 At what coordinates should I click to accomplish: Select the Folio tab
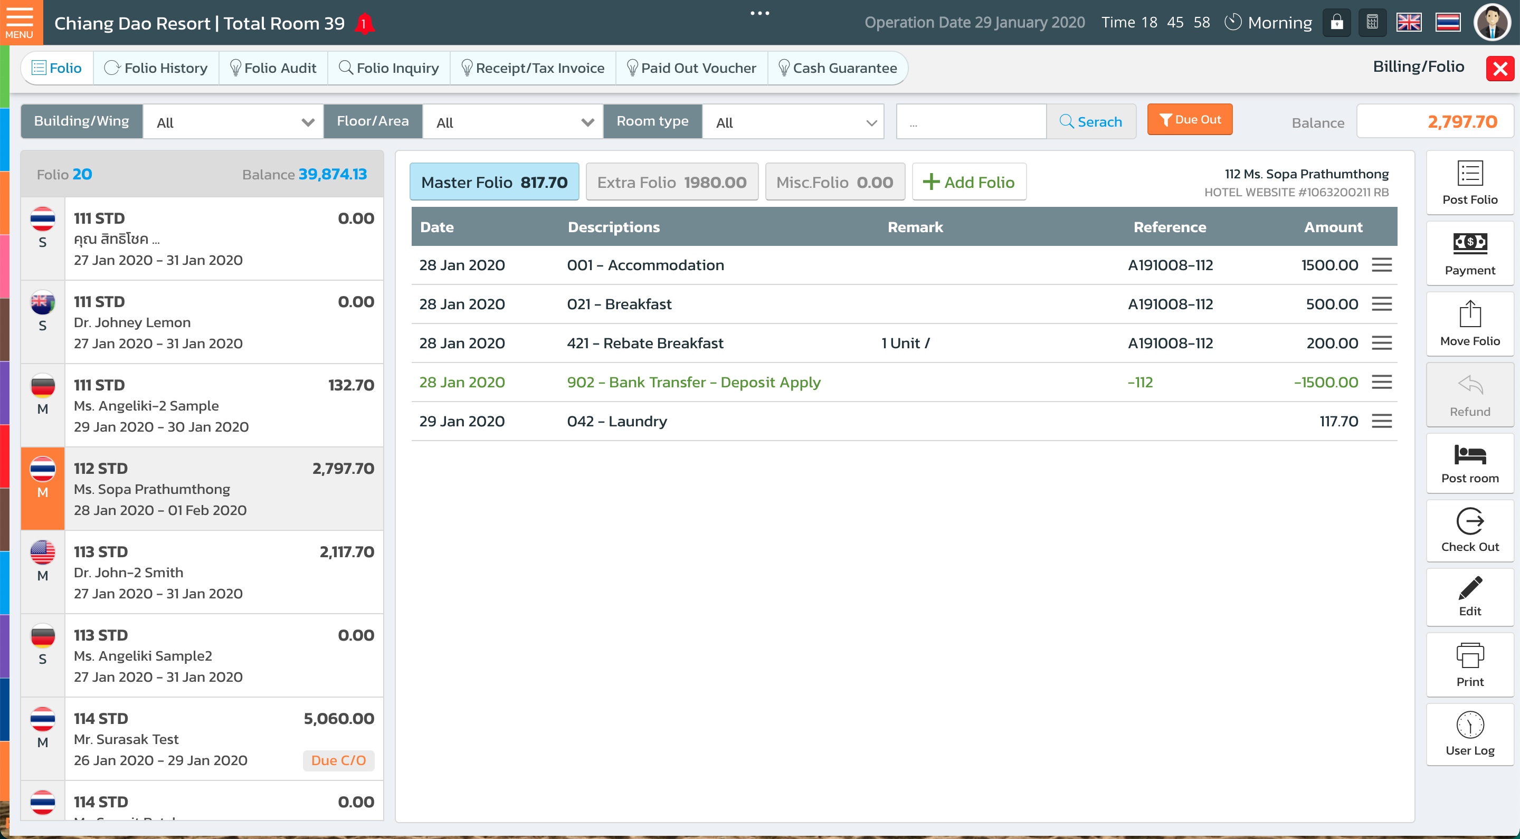57,69
